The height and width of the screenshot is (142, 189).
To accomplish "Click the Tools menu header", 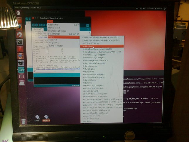I will click(x=50, y=21).
